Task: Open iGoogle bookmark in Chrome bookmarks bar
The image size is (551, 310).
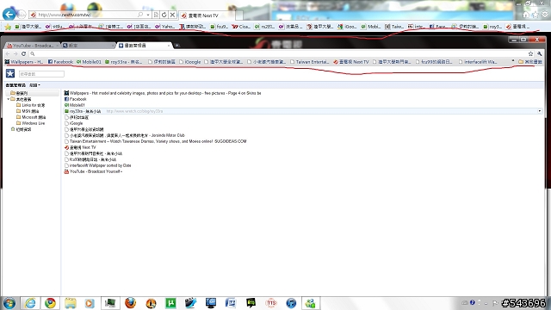Action: (190, 62)
